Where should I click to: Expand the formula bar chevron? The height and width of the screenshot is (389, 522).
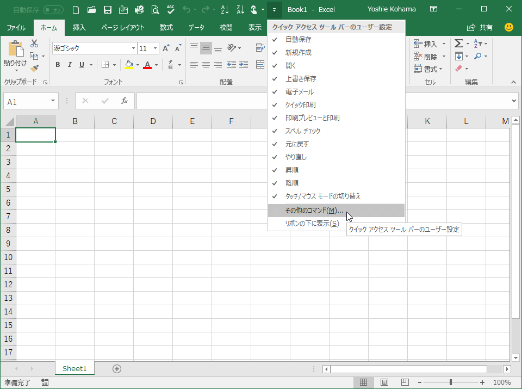514,101
